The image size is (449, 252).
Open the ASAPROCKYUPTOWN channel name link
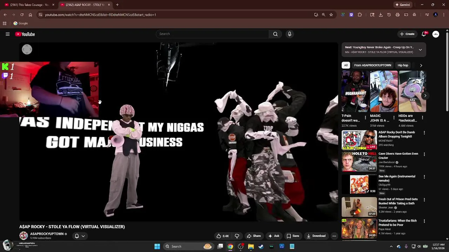tap(47, 234)
